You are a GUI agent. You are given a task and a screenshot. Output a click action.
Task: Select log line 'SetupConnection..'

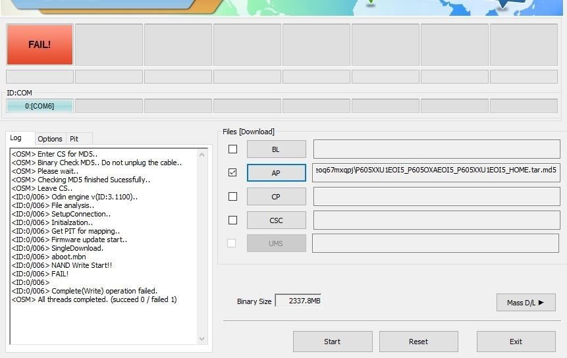pos(61,214)
